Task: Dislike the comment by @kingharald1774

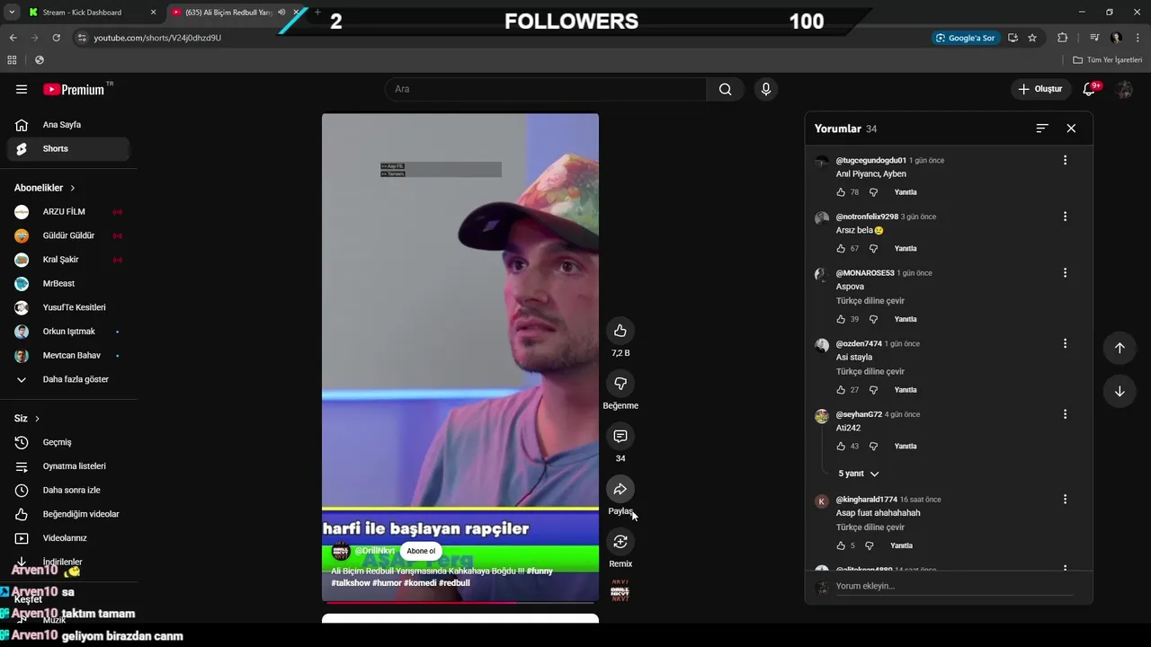Action: (x=869, y=545)
